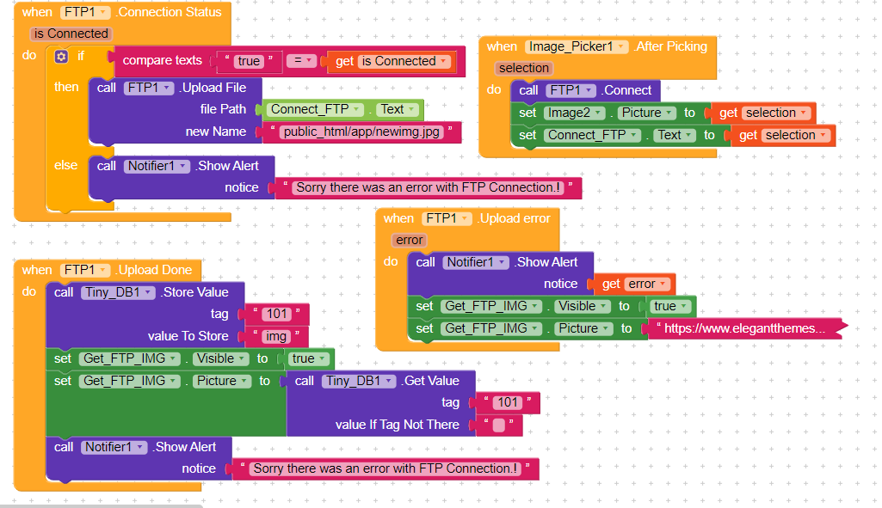Open Notifier1 dropdown in Upload Done handler
This screenshot has width=882, height=508.
[x=114, y=447]
